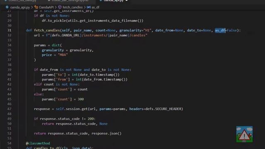Click dict( call on params line

[57, 45]
